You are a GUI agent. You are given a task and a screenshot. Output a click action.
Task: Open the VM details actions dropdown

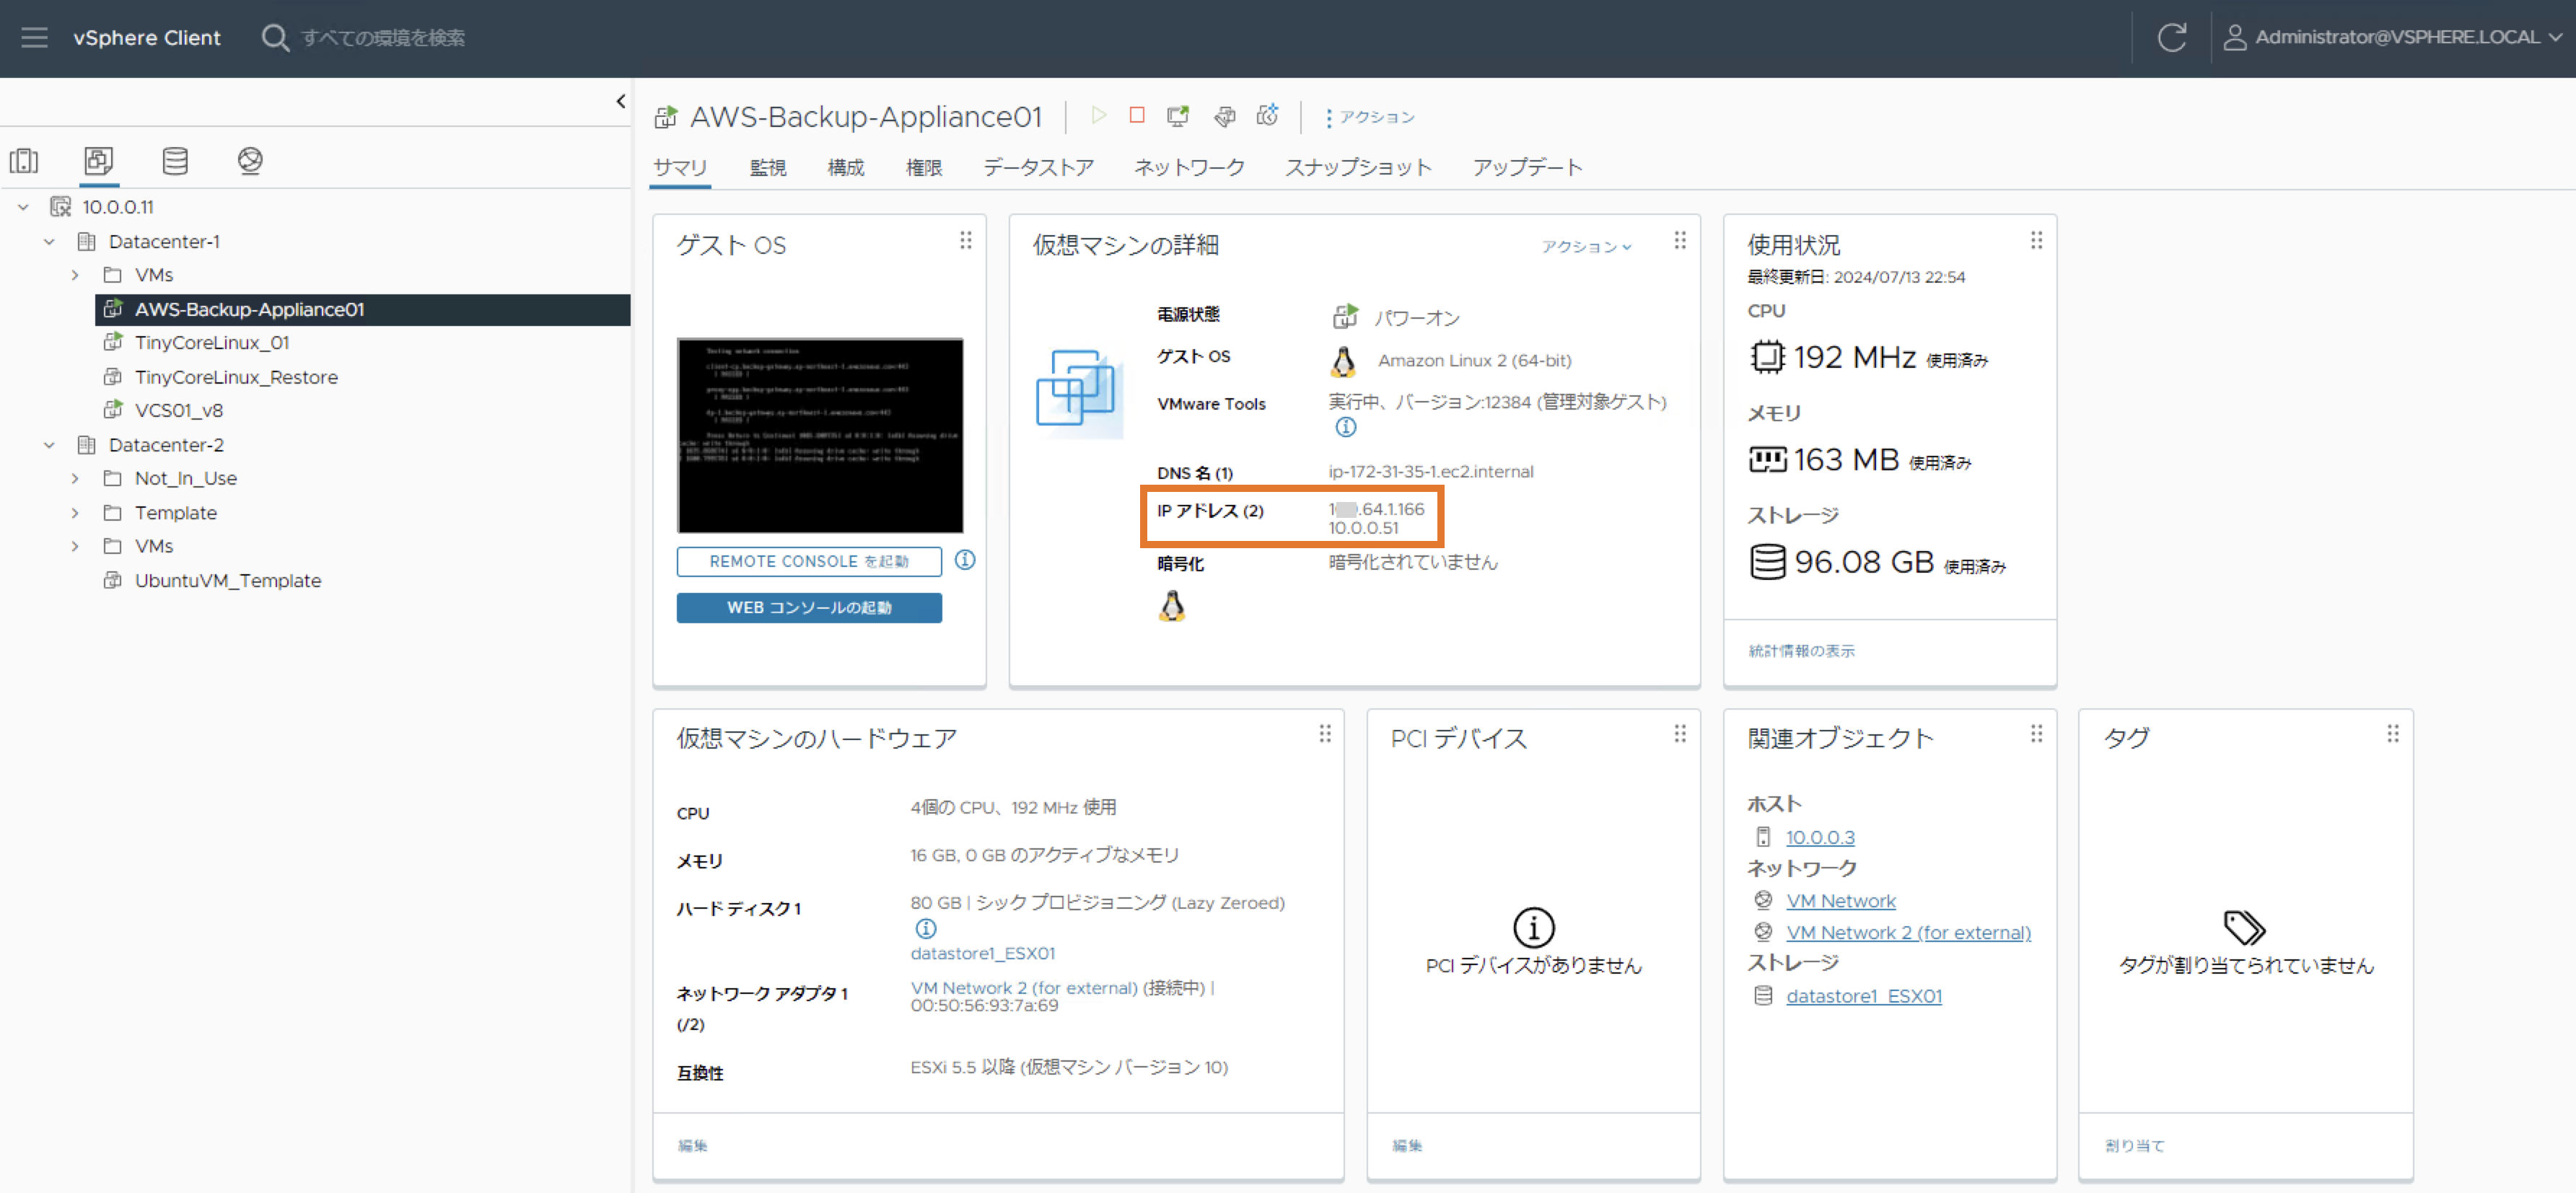click(1585, 246)
